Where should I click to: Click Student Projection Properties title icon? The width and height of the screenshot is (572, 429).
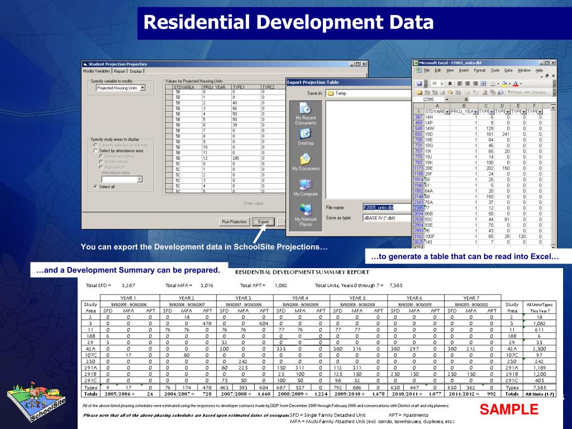tap(85, 64)
